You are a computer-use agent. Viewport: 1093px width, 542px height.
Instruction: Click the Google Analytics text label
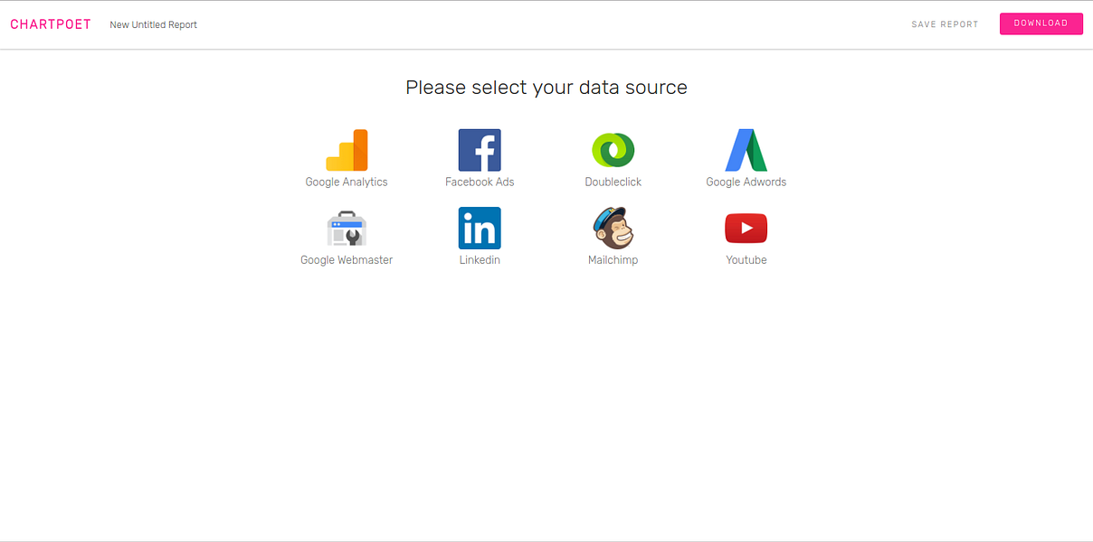point(347,182)
